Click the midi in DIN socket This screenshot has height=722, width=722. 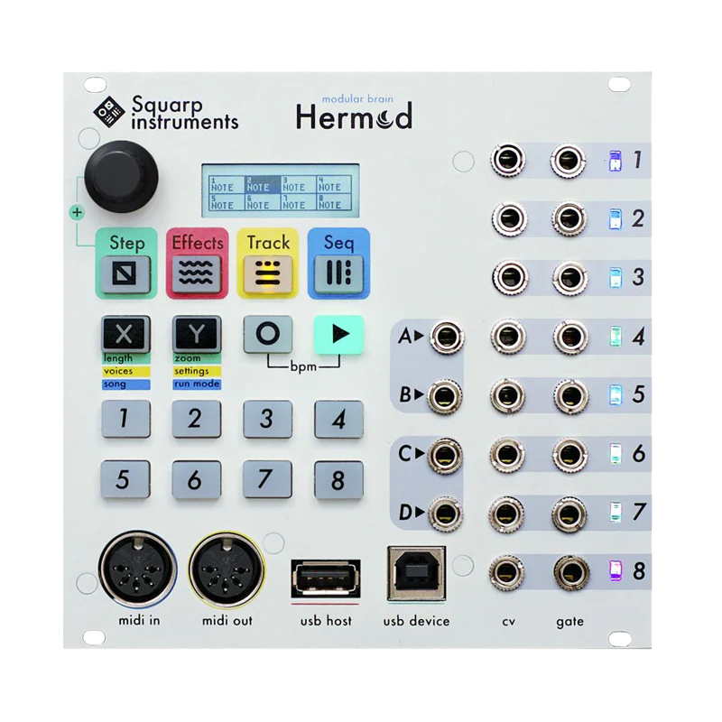coord(138,570)
